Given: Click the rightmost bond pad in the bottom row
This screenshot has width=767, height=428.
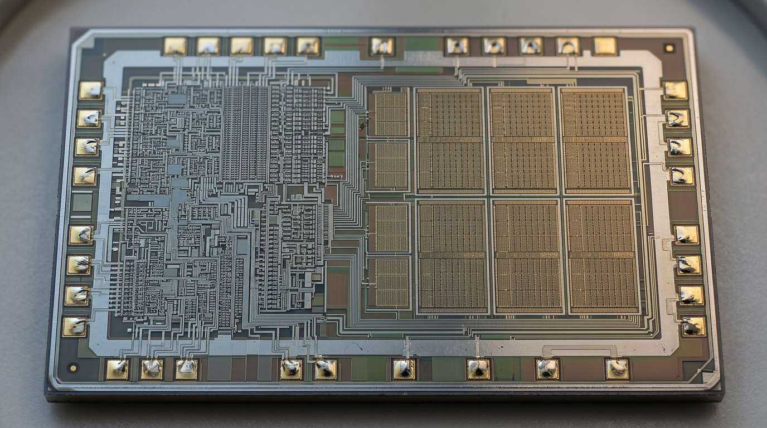Looking at the screenshot, I should click(617, 368).
